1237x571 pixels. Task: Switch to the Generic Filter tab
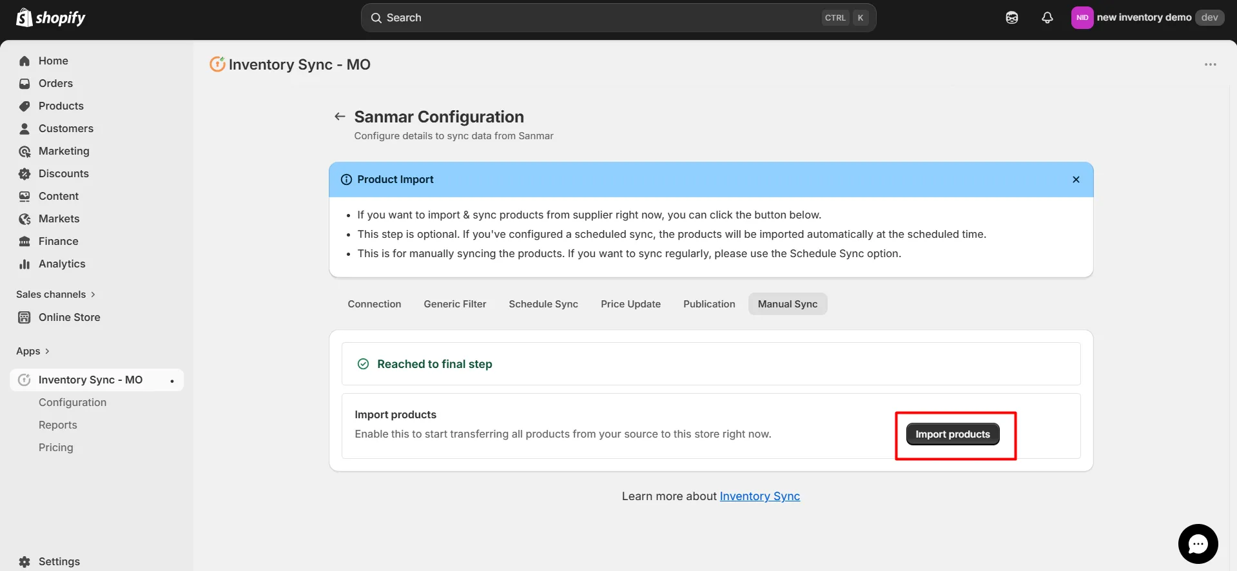pyautogui.click(x=455, y=304)
